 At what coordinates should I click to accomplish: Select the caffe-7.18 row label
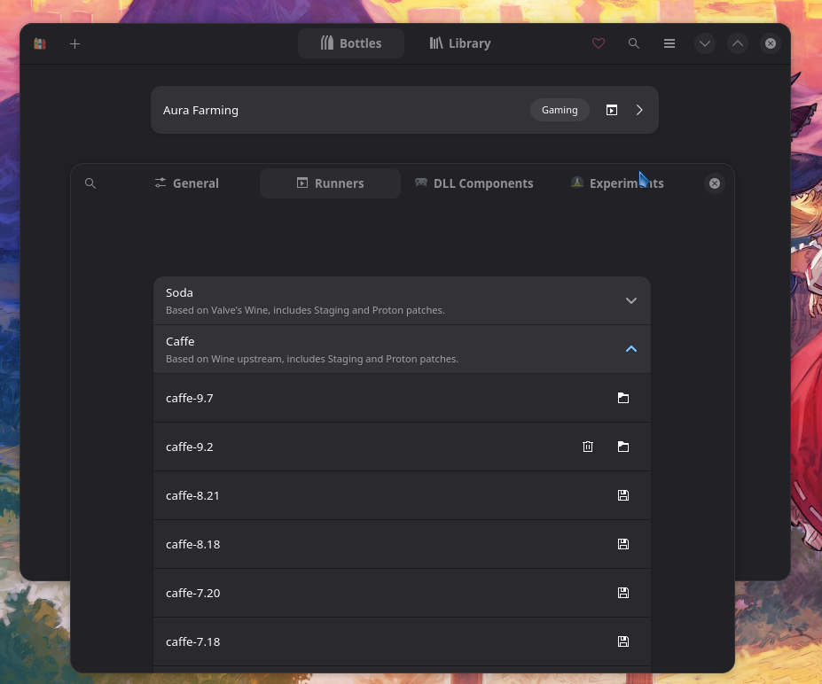[x=193, y=642]
